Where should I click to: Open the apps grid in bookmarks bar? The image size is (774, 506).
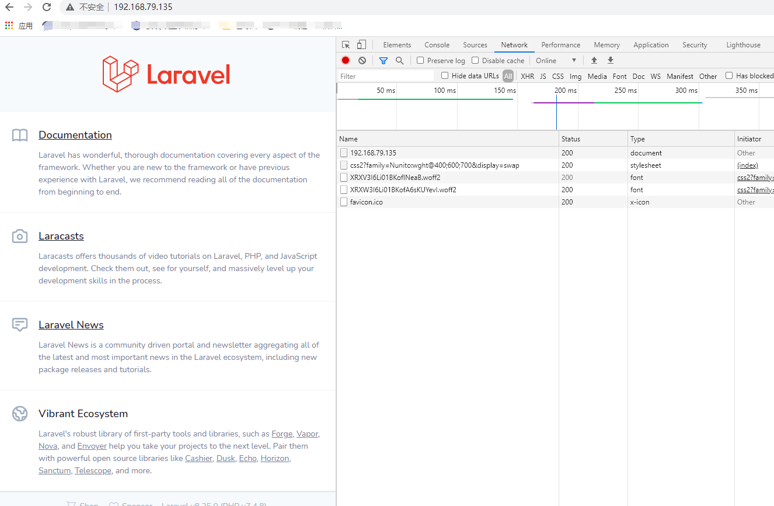click(x=9, y=26)
